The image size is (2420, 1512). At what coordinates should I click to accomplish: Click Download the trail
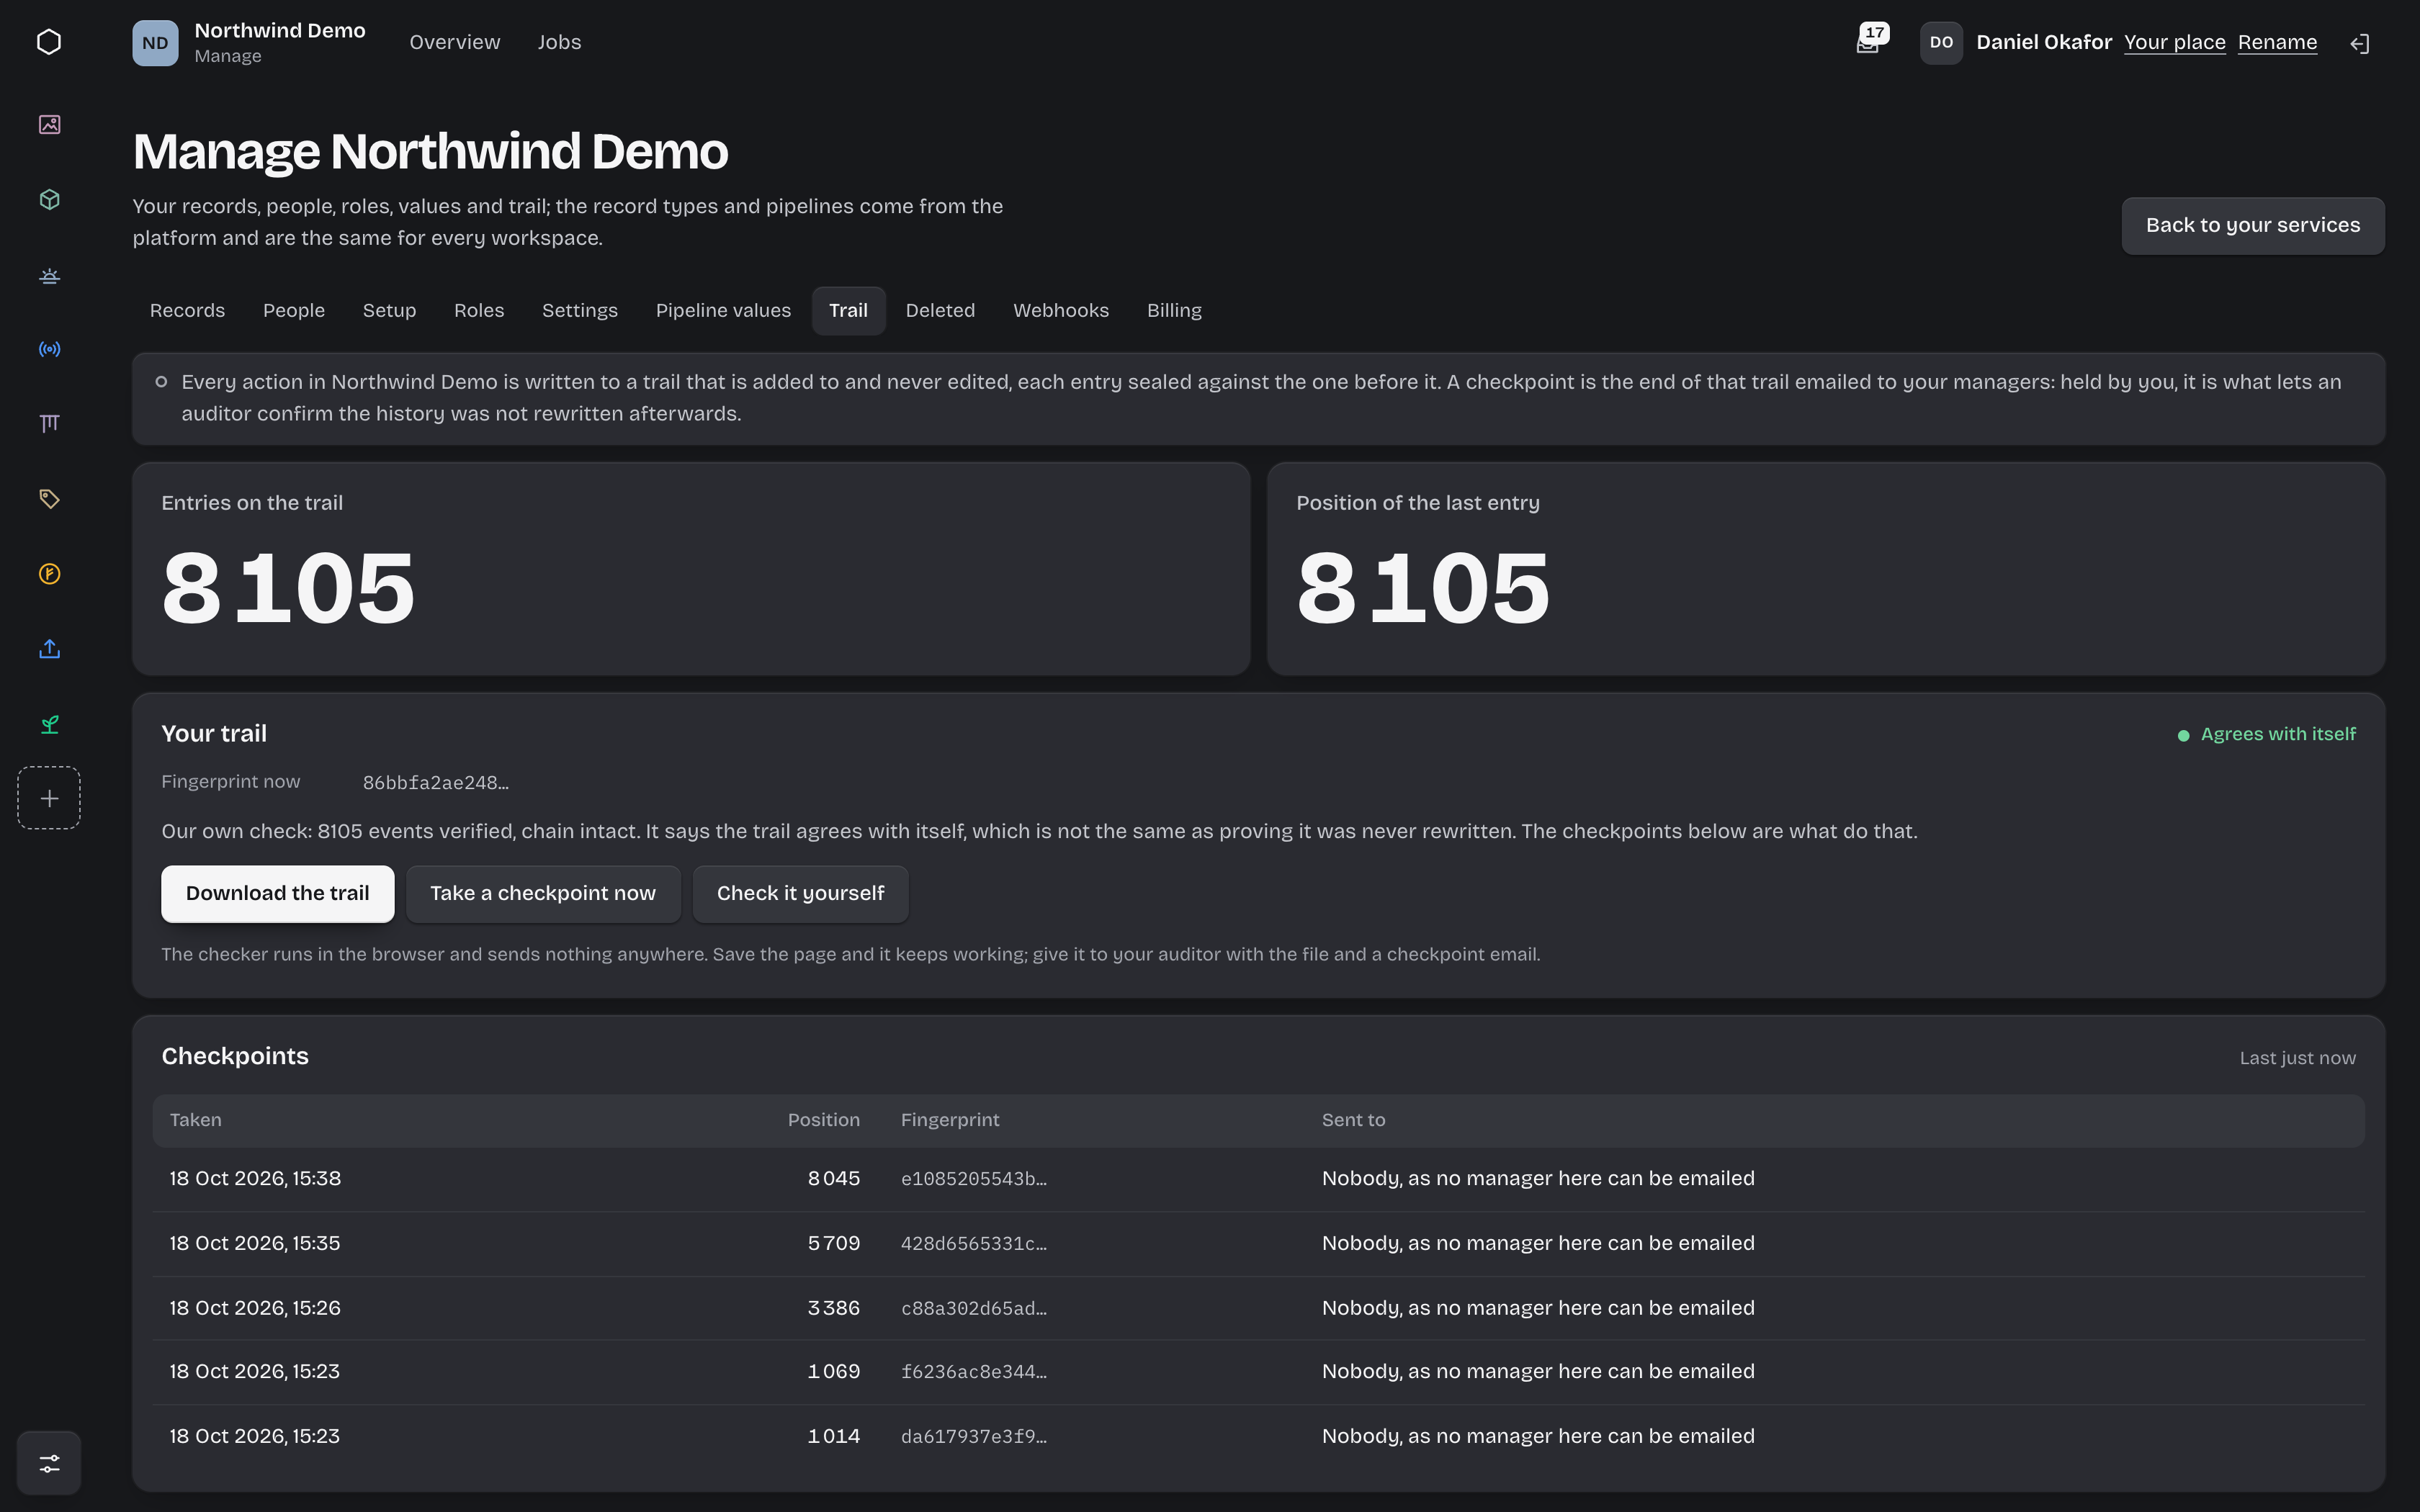click(x=278, y=894)
